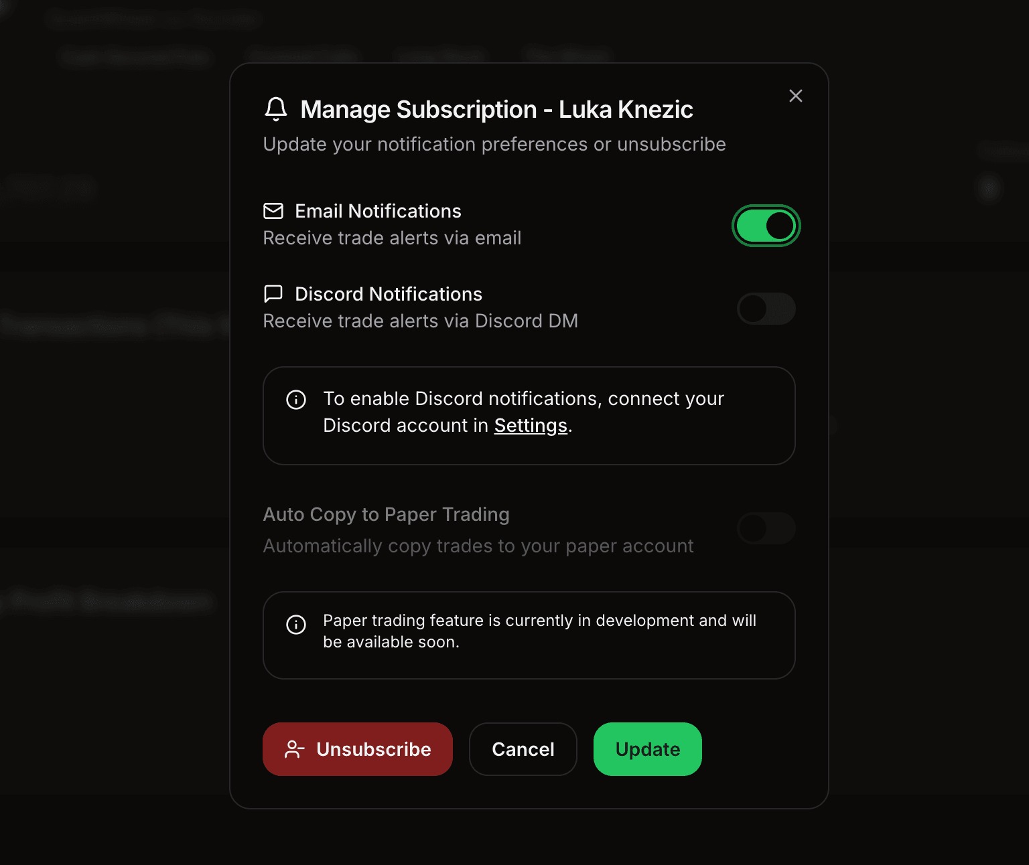Click the Auto Copy to Paper Trading label
The width and height of the screenshot is (1029, 865).
point(387,514)
